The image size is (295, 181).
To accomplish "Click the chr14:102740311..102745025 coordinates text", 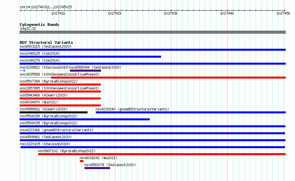I will coord(46,7).
